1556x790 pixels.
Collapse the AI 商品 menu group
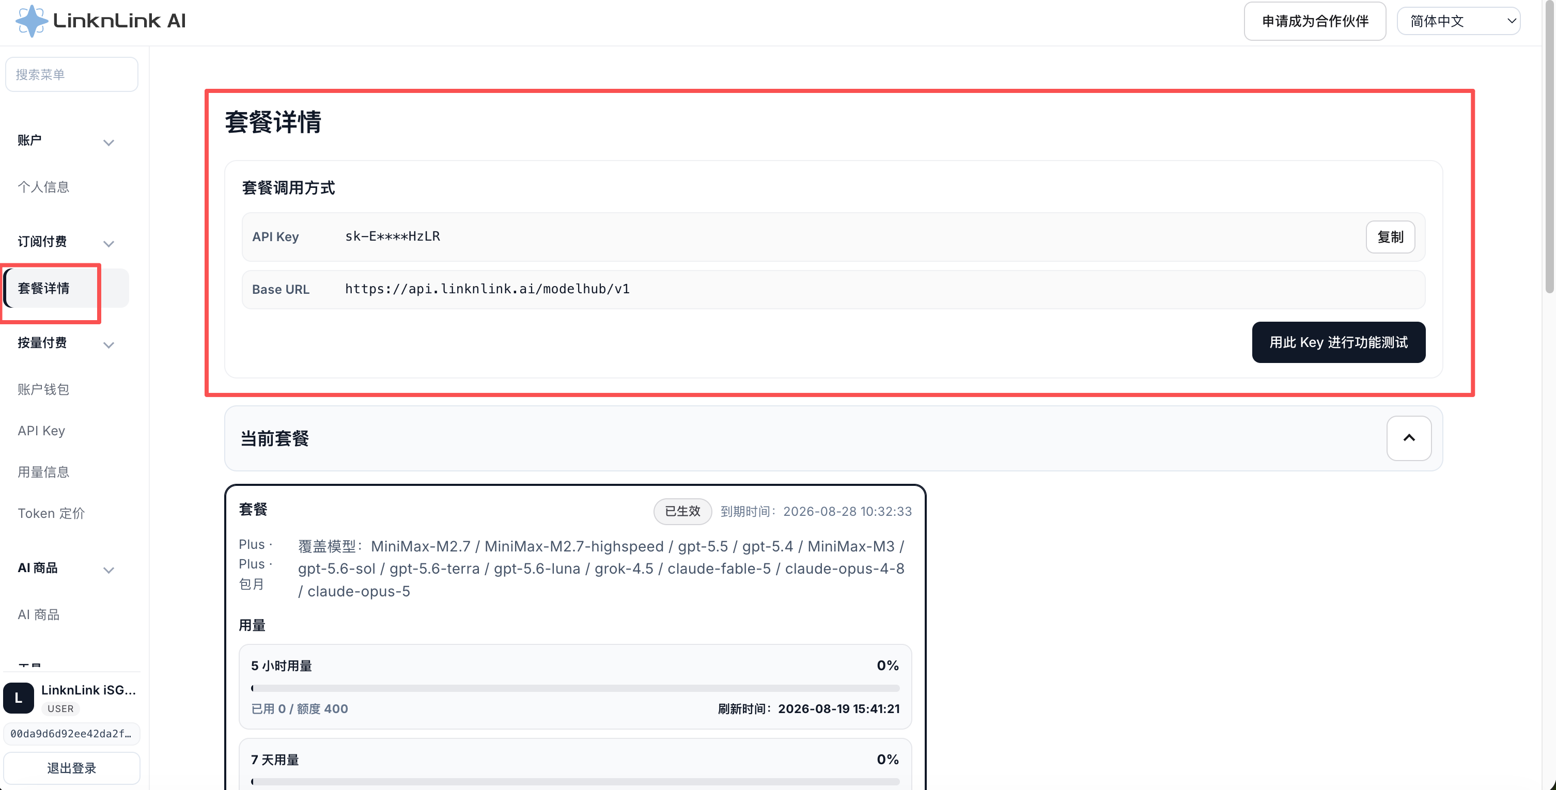coord(108,570)
